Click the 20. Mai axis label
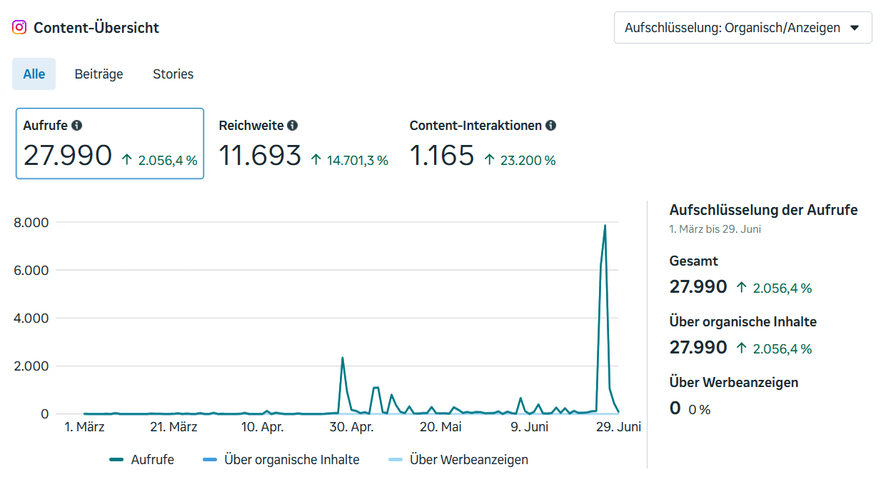Screen dimensions: 886x477 point(441,427)
